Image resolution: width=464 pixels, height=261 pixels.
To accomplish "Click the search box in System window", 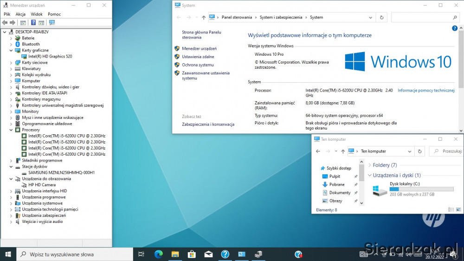I will pos(425,18).
